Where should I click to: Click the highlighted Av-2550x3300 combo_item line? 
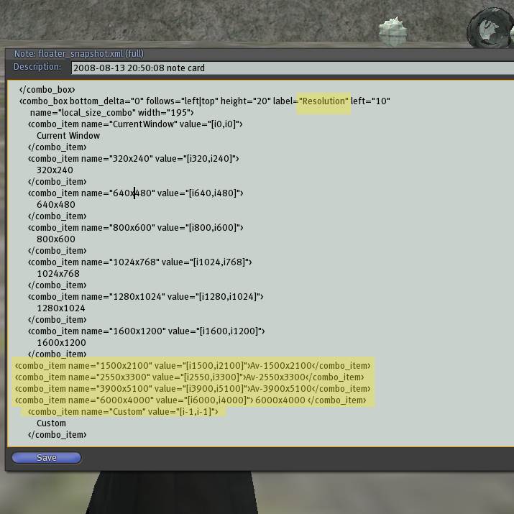190,377
